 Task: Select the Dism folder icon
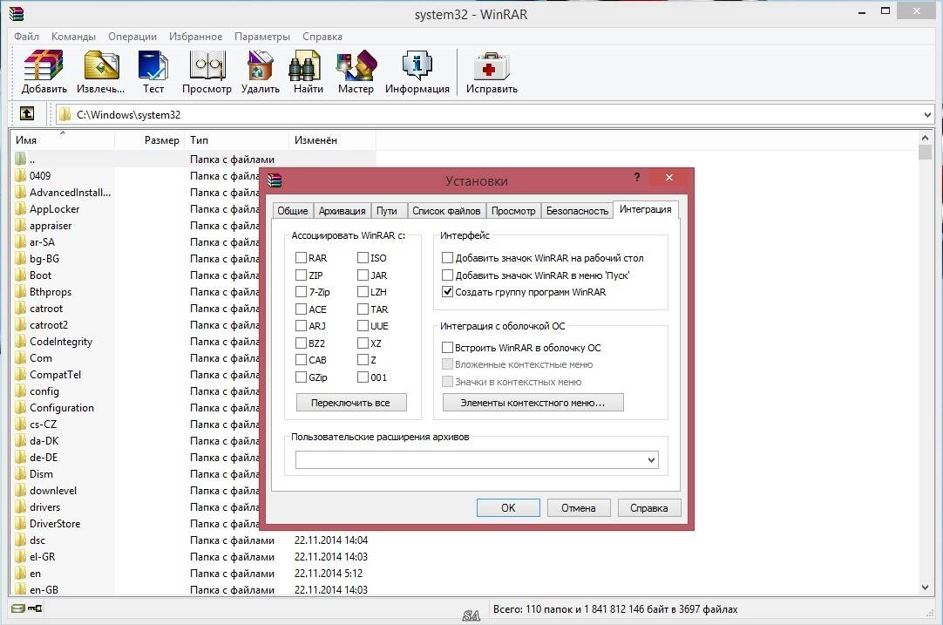coord(20,474)
